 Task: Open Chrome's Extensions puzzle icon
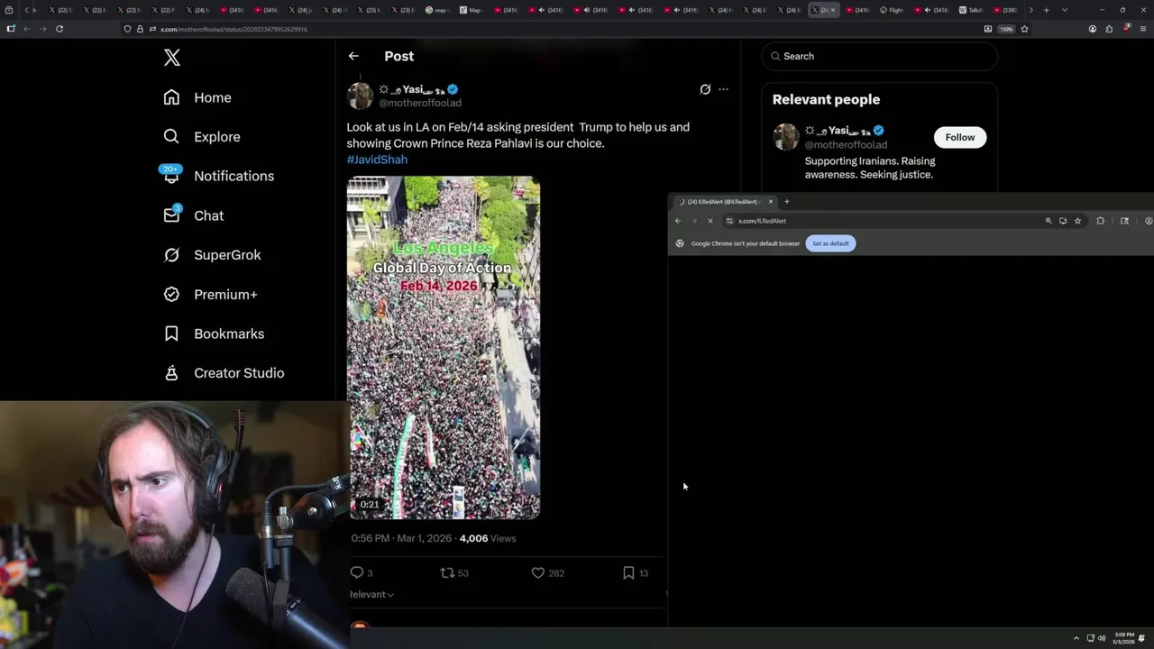1100,221
